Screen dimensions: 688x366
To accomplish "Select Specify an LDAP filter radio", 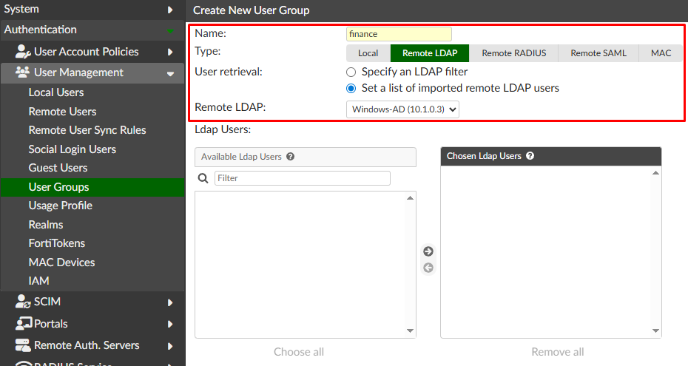I will 351,72.
